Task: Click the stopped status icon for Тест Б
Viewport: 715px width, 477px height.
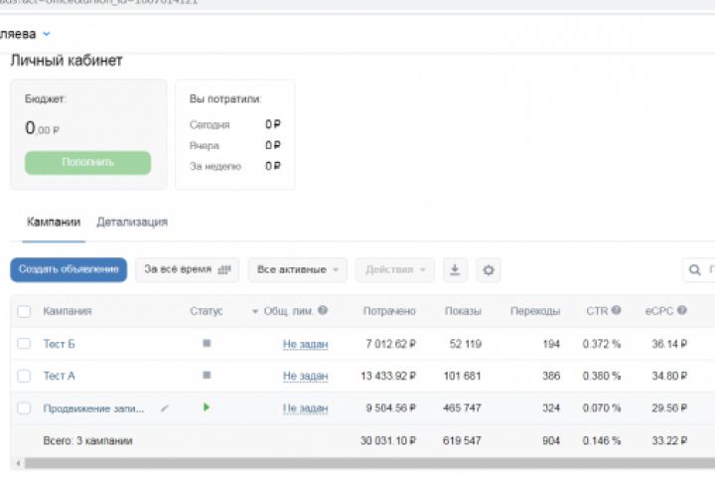Action: coord(207,344)
